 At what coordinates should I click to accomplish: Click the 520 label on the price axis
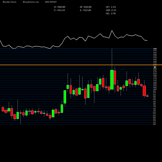(155, 124)
